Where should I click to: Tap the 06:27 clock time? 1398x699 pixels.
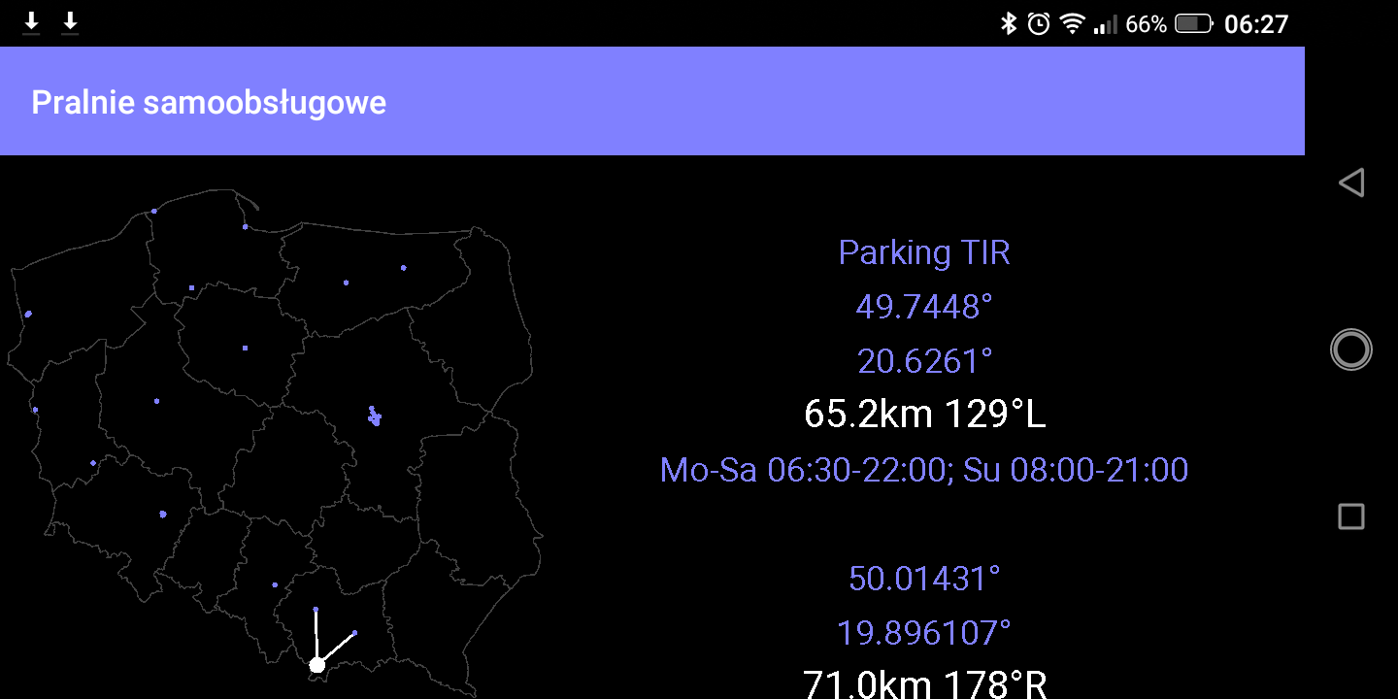click(x=1256, y=24)
